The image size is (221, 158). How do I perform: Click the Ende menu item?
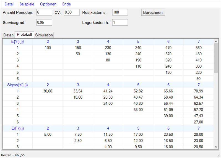66,4
